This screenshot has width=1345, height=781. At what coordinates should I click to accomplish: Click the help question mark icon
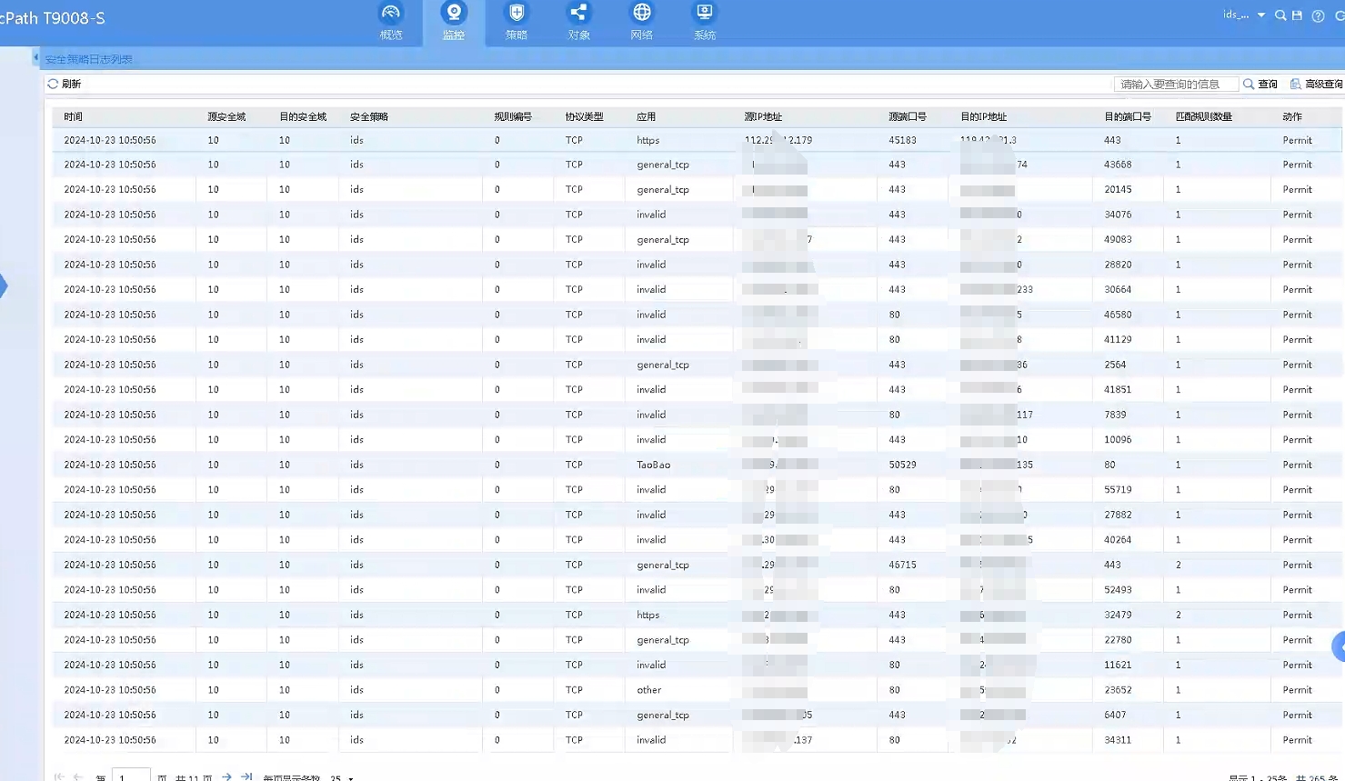click(x=1318, y=16)
